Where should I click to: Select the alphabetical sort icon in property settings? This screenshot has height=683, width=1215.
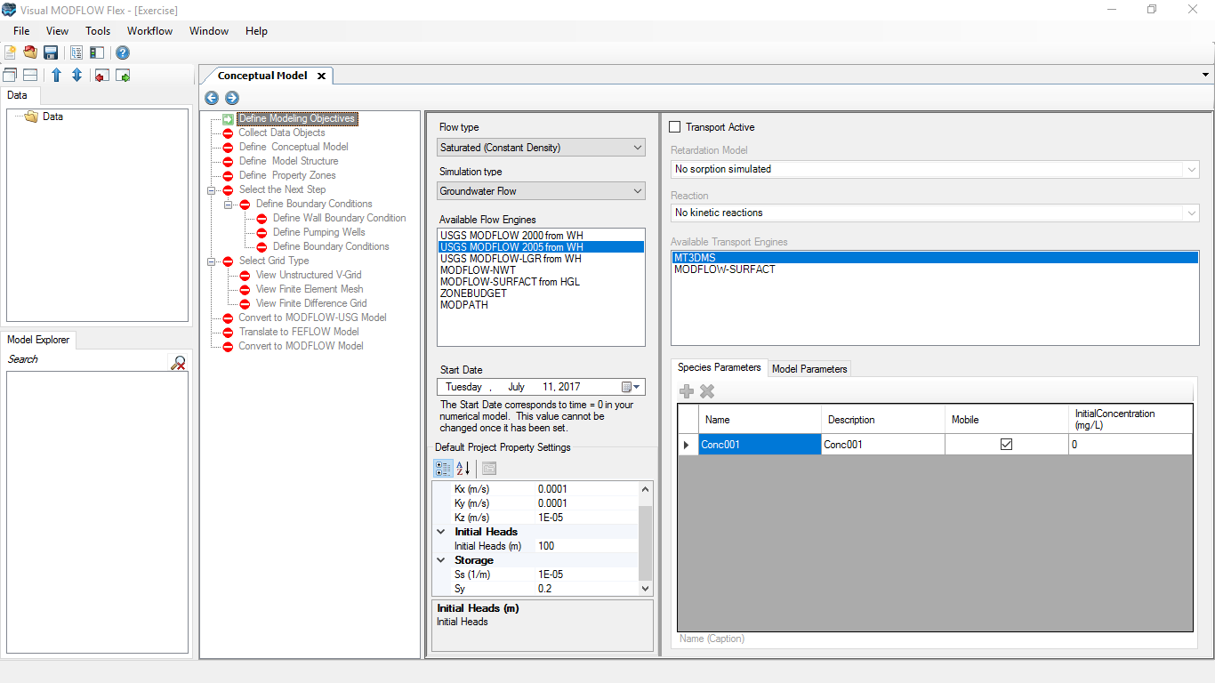[462, 468]
